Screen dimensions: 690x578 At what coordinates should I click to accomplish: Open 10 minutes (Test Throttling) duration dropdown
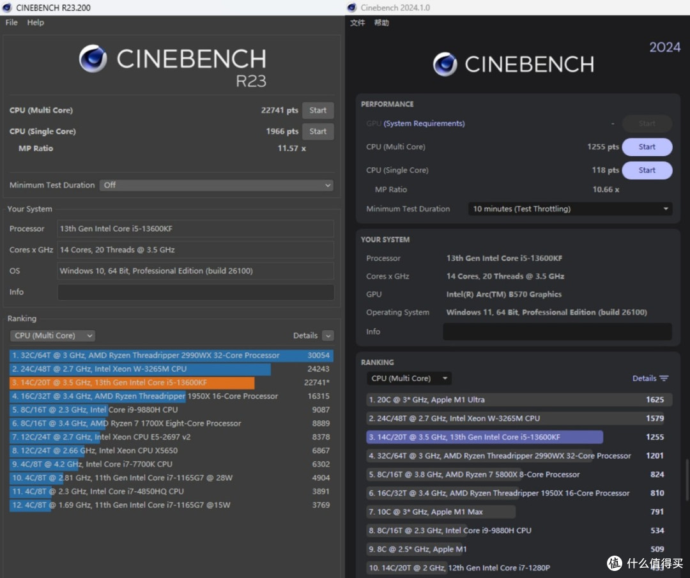tap(570, 209)
